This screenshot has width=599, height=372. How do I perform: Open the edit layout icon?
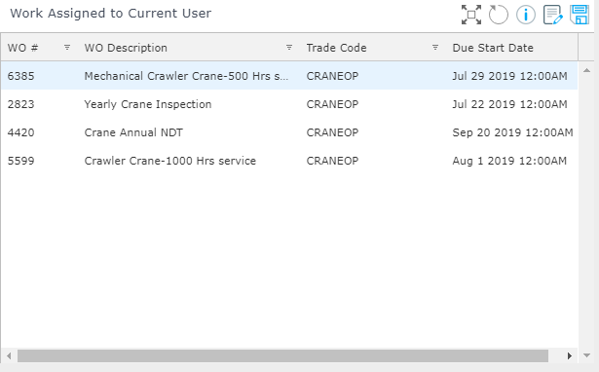pos(553,15)
